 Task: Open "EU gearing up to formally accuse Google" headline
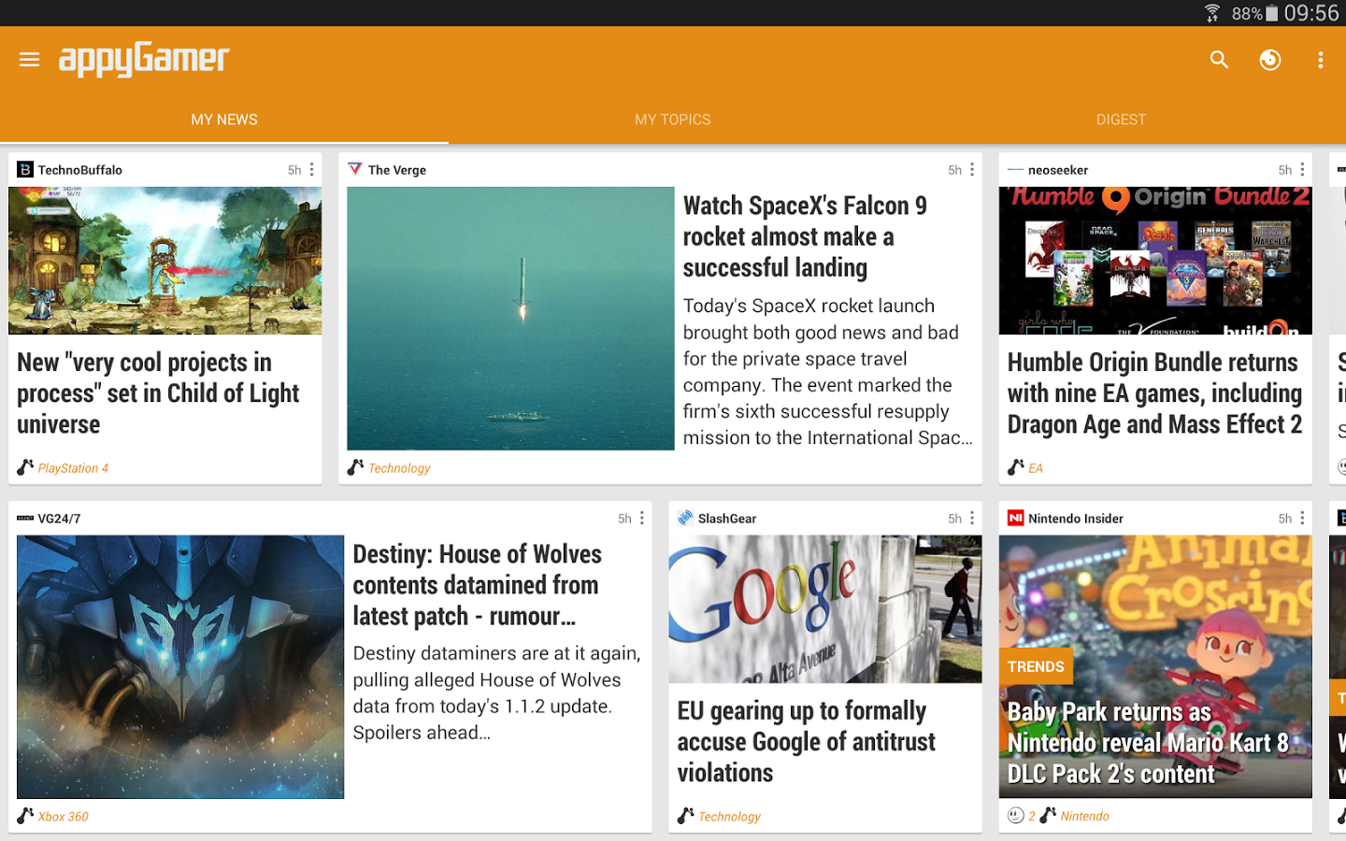tap(806, 742)
